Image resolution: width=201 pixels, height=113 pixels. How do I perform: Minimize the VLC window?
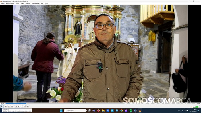click(x=189, y=1)
